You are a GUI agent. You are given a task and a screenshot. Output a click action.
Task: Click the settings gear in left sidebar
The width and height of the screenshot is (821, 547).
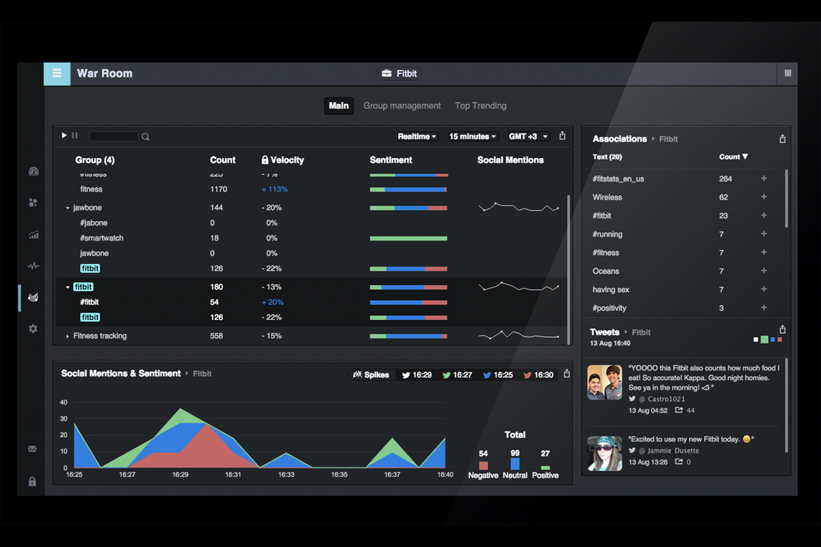click(x=33, y=329)
